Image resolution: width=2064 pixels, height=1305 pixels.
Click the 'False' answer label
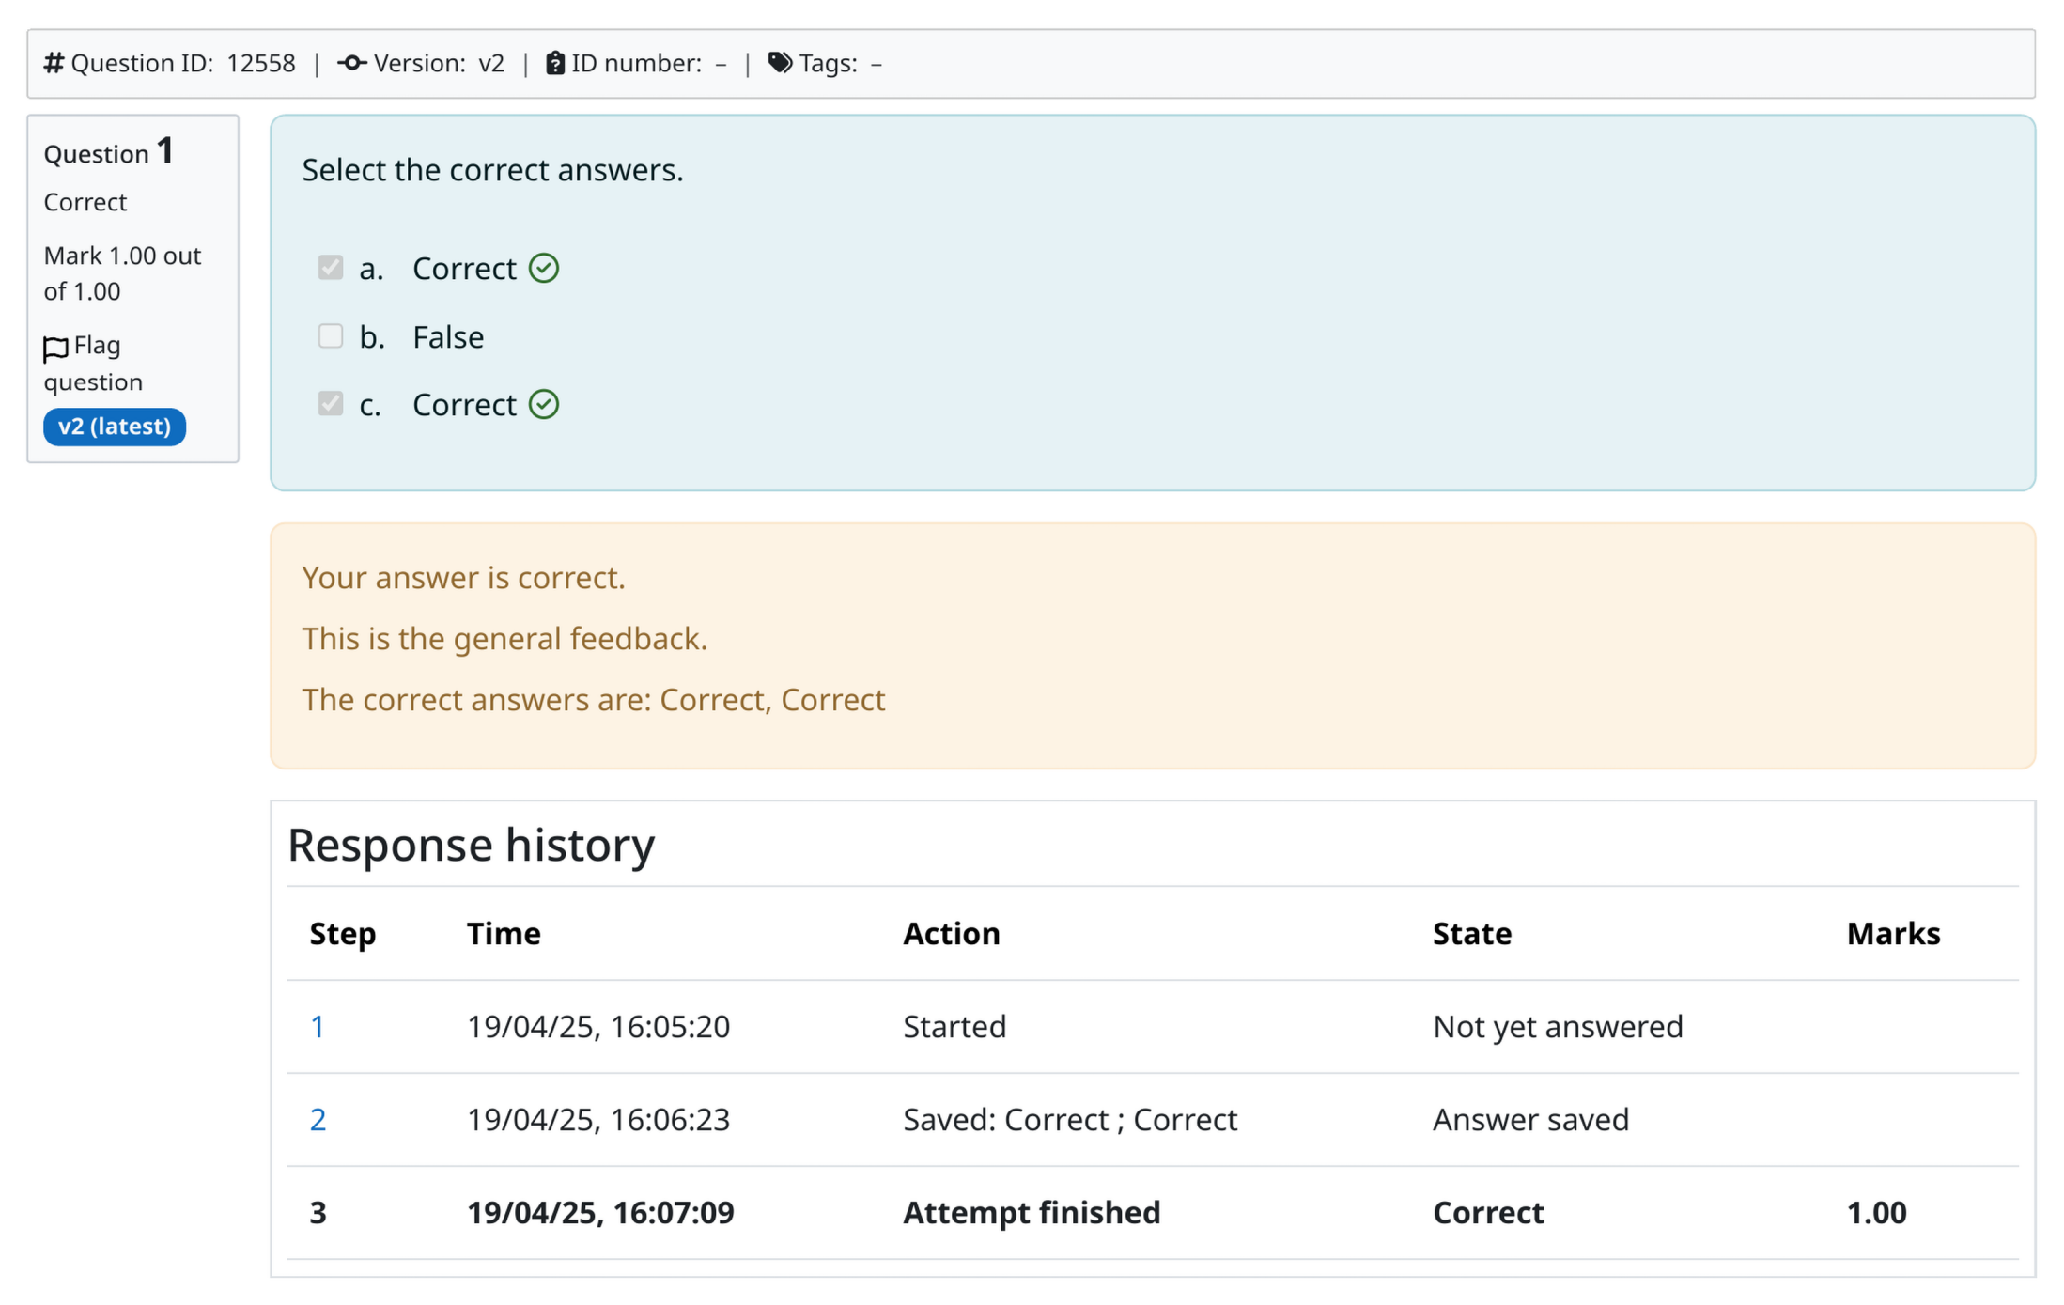click(448, 336)
